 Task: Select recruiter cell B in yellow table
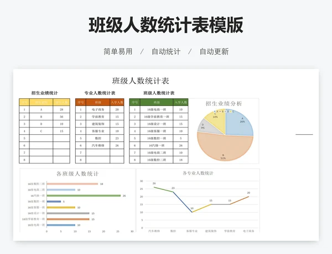tap(41, 117)
